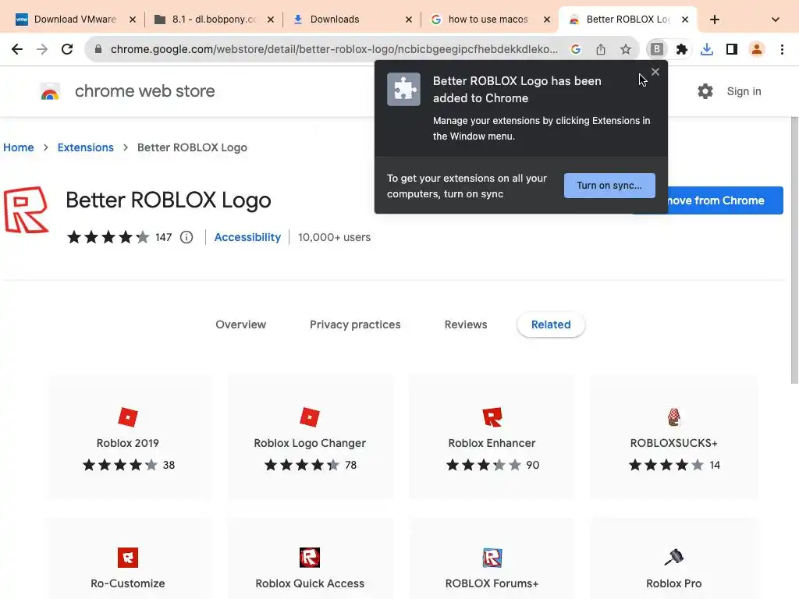The image size is (799, 599).
Task: Click the forward navigation arrow
Action: (42, 49)
